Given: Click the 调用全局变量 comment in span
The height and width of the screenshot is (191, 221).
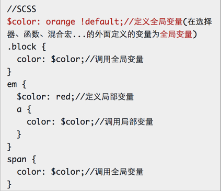Looking at the screenshot, I should pos(119,172).
